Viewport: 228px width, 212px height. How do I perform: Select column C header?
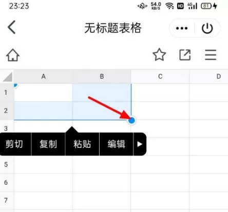coord(160,76)
